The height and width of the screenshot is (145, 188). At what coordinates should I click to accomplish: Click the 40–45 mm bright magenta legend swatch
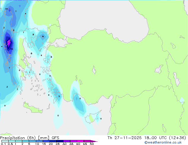point(80,141)
